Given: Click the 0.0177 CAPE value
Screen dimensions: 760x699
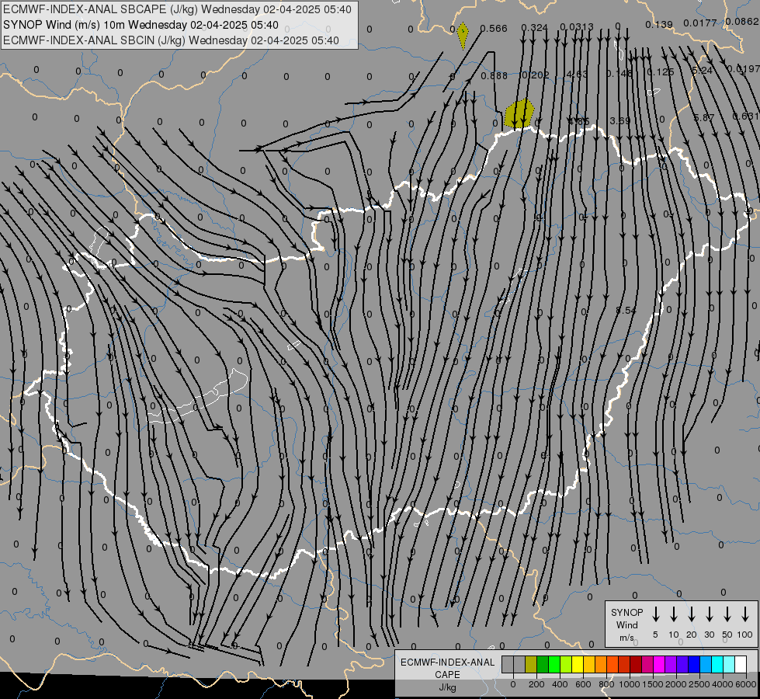Looking at the screenshot, I should [700, 23].
